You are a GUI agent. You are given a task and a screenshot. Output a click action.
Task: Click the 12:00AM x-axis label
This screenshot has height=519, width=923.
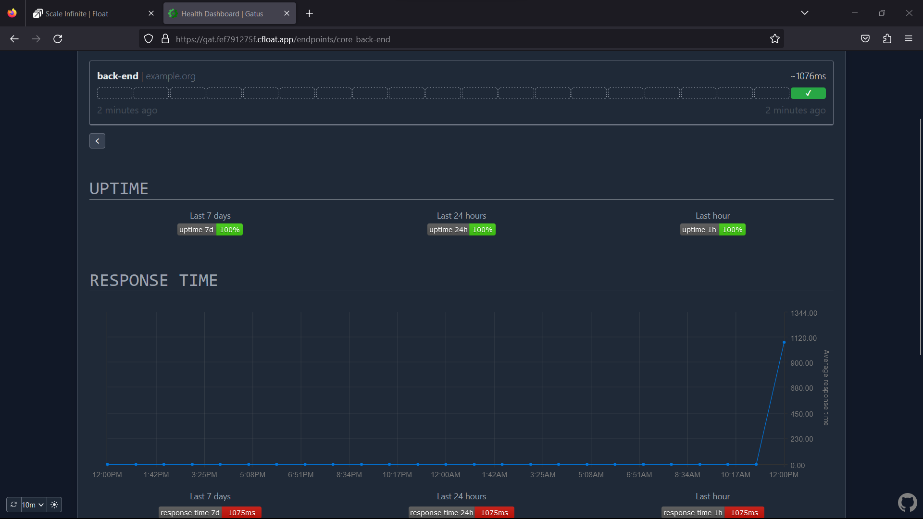[x=445, y=475]
